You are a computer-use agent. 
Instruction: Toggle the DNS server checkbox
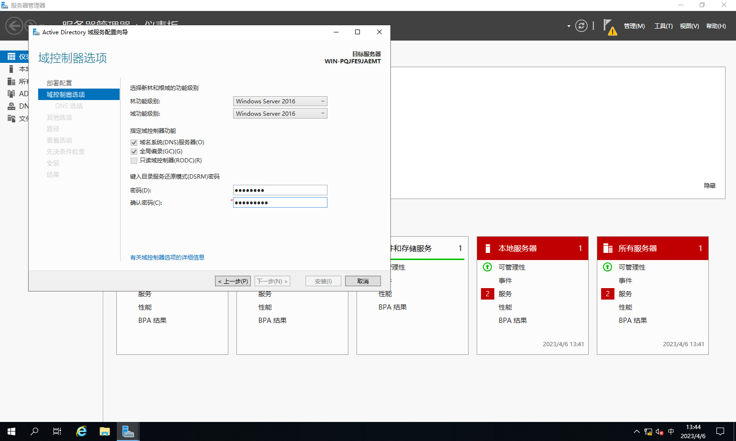click(x=134, y=142)
